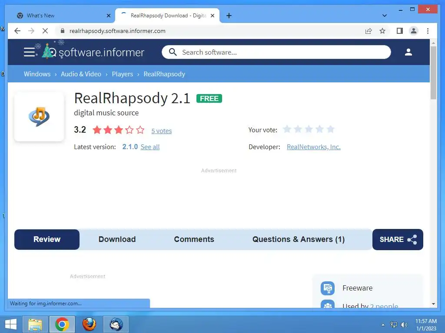Viewport: 445px width, 333px height.
Task: Click Chrome icon in taskbar
Action: 62,324
